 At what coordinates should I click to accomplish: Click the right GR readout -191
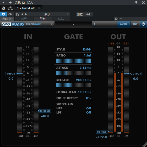[126, 43]
